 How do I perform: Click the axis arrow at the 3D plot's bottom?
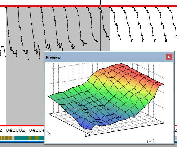click(x=88, y=136)
